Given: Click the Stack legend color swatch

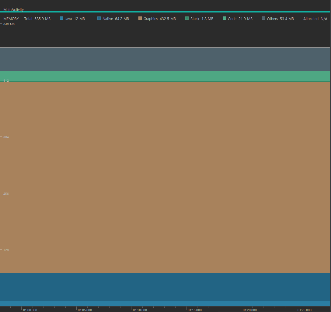Looking at the screenshot, I should (187, 18).
